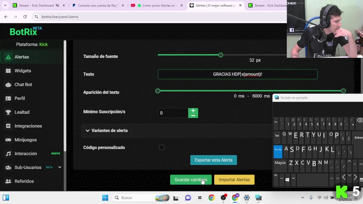Open Perfil in the sidebar
The width and height of the screenshot is (363, 204).
pyautogui.click(x=32, y=98)
